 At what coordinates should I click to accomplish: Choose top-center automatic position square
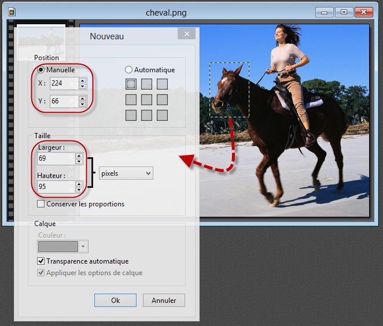pos(146,84)
